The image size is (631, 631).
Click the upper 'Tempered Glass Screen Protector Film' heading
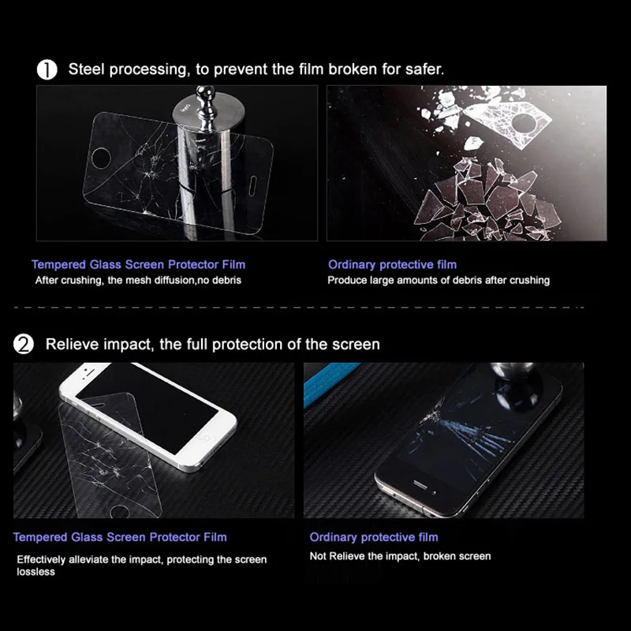click(139, 264)
